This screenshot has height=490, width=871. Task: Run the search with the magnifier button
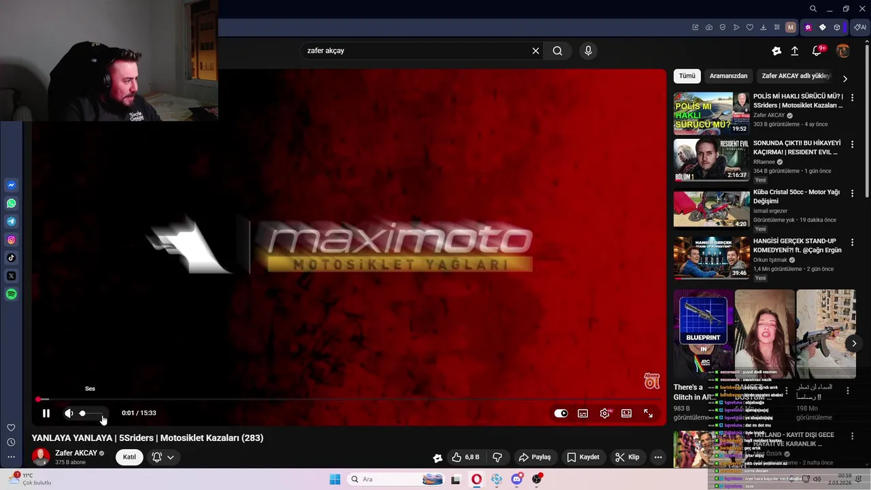tap(557, 50)
